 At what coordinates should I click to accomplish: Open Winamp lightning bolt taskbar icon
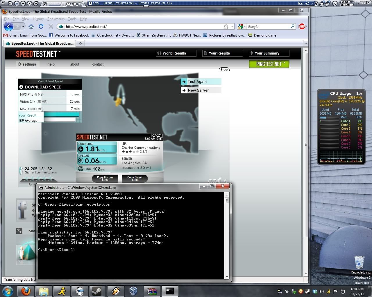[115, 291]
